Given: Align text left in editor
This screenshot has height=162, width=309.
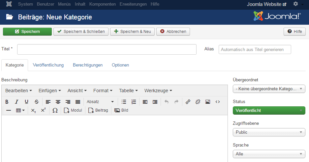Looking at the screenshot, I should click(x=48, y=102).
